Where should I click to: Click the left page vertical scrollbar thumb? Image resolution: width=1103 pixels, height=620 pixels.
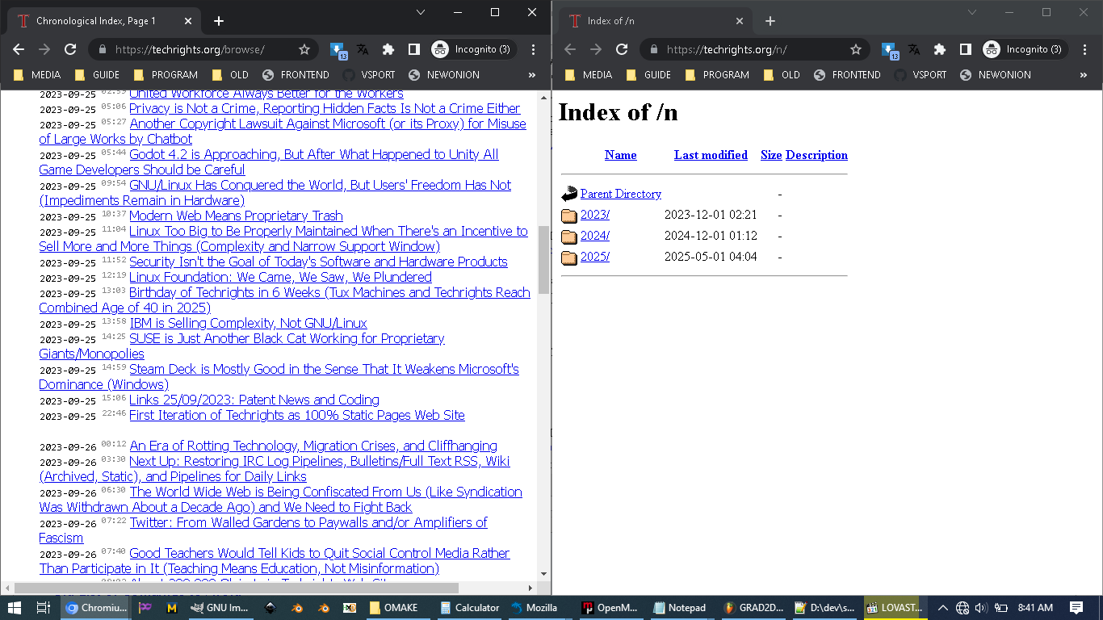(x=544, y=260)
